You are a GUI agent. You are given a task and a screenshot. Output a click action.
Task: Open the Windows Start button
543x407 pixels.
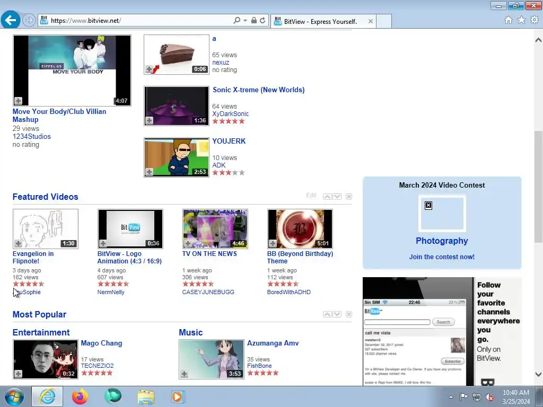(14, 396)
